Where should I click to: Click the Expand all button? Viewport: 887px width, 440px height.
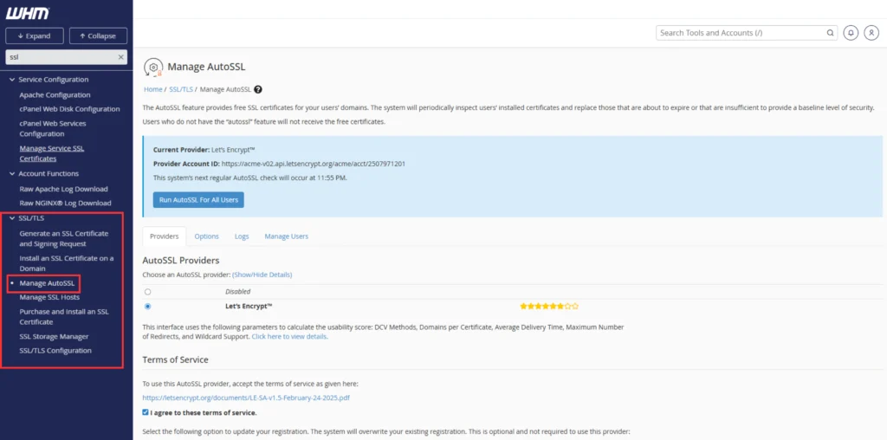[35, 36]
